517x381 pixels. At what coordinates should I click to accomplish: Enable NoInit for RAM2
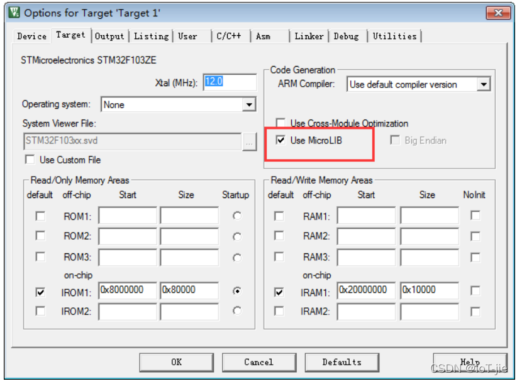(x=475, y=236)
